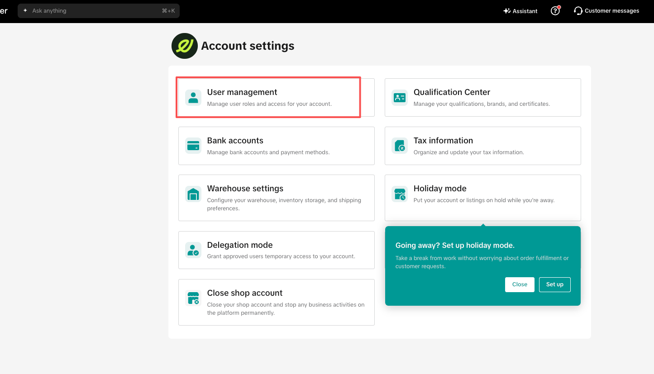Click the Delegation mode user icon
654x374 pixels.
tap(193, 250)
